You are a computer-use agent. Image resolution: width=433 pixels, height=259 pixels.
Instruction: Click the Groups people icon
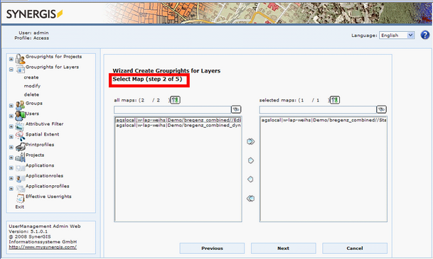pyautogui.click(x=20, y=105)
